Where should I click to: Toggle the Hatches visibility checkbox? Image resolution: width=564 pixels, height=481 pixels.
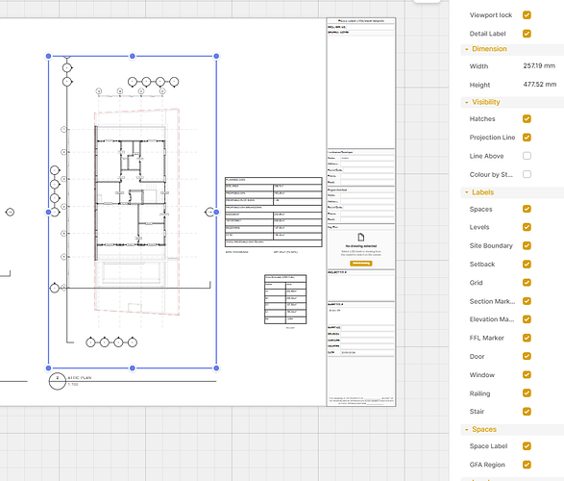pos(527,119)
